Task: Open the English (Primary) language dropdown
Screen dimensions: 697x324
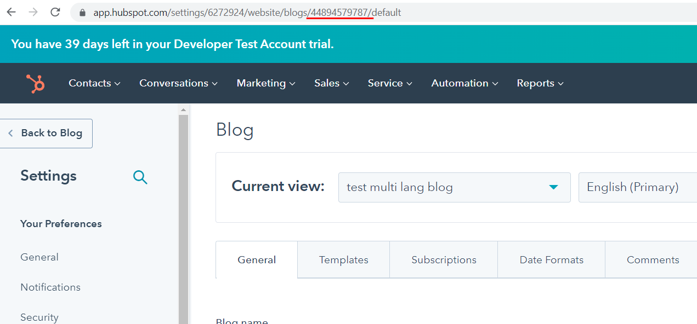Action: [x=638, y=187]
